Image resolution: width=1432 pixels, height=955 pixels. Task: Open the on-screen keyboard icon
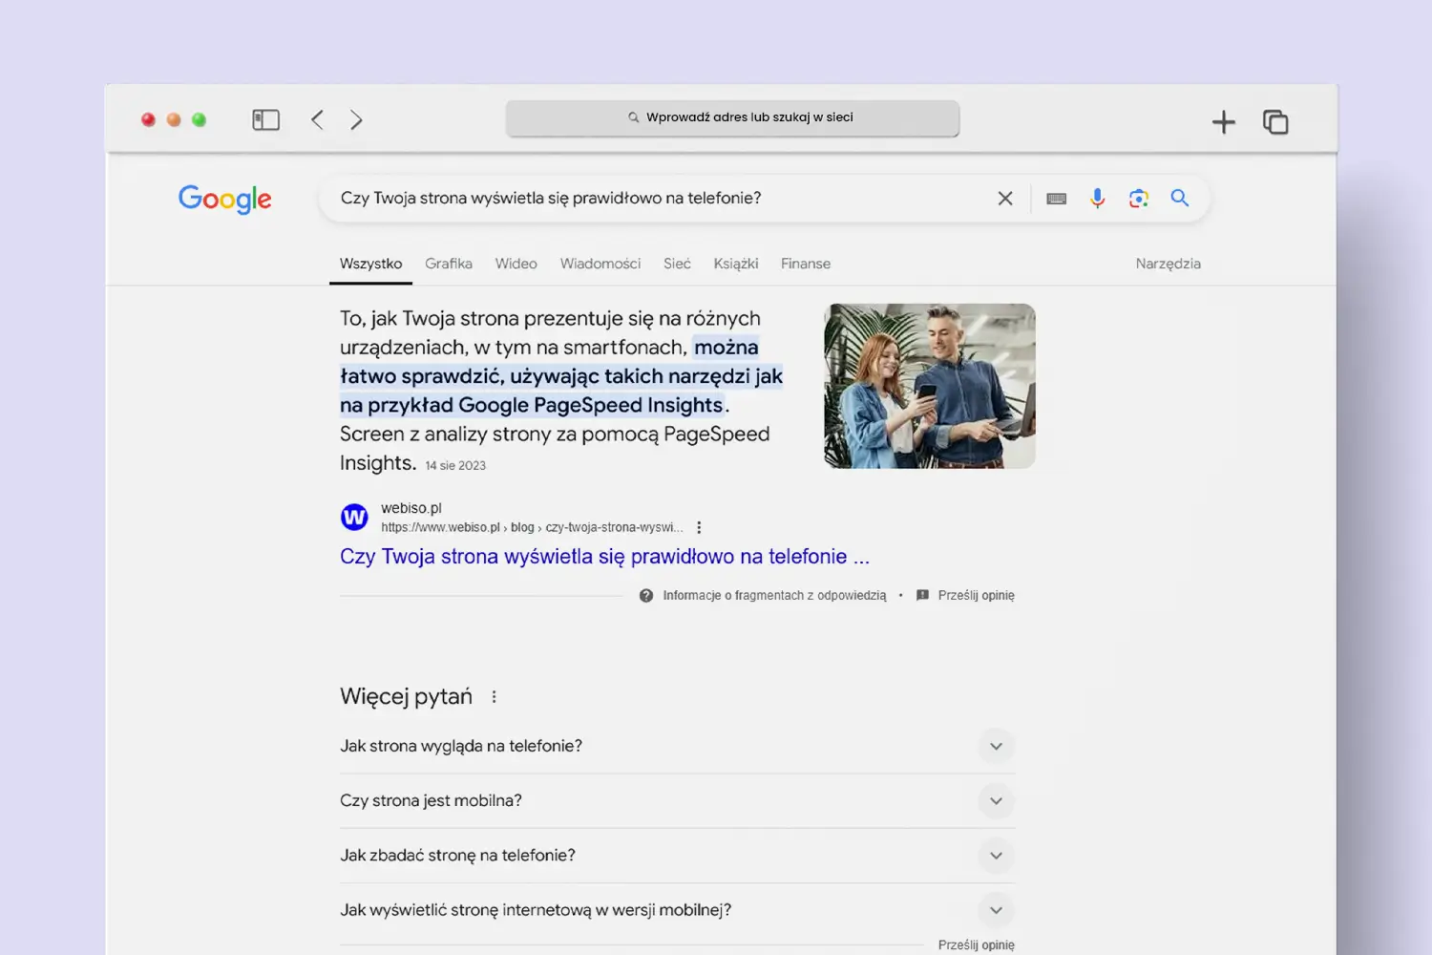click(1056, 199)
